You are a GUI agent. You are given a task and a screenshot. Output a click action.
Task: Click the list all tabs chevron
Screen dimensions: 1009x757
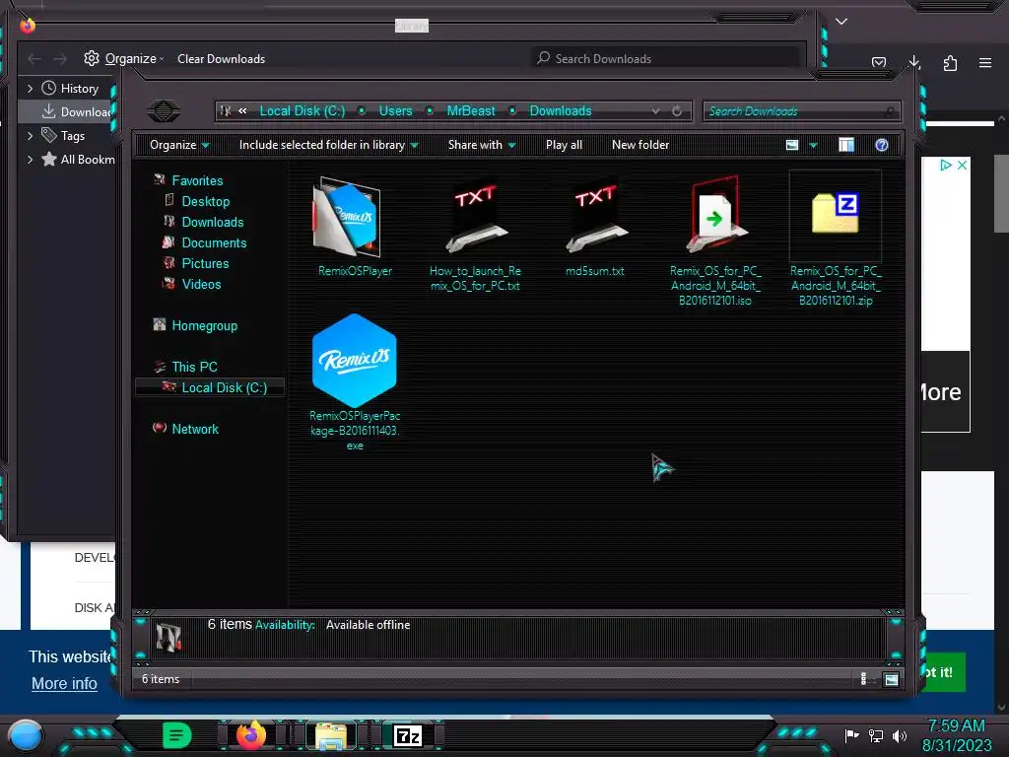[x=841, y=22]
